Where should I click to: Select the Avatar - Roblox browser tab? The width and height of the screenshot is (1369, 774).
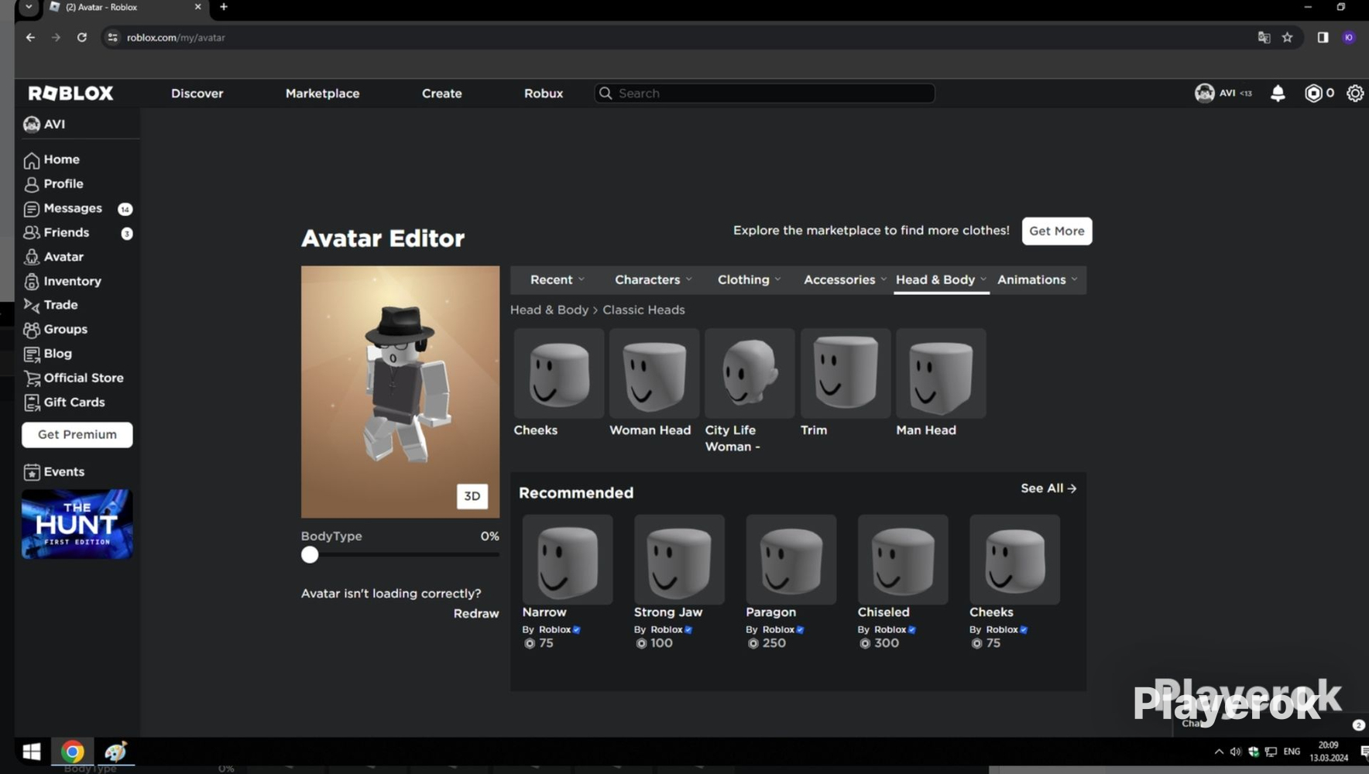point(124,7)
